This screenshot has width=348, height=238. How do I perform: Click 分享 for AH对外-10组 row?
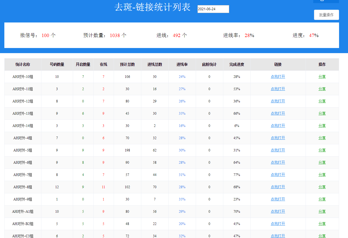322,77
